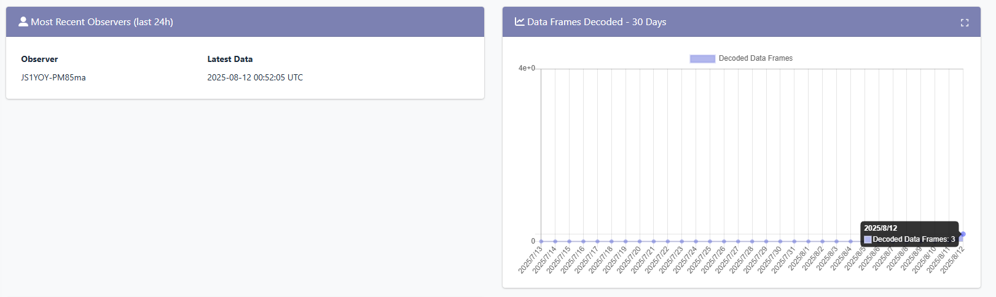
Task: Click the 2025/8/4 x-axis date label
Action: click(x=841, y=258)
